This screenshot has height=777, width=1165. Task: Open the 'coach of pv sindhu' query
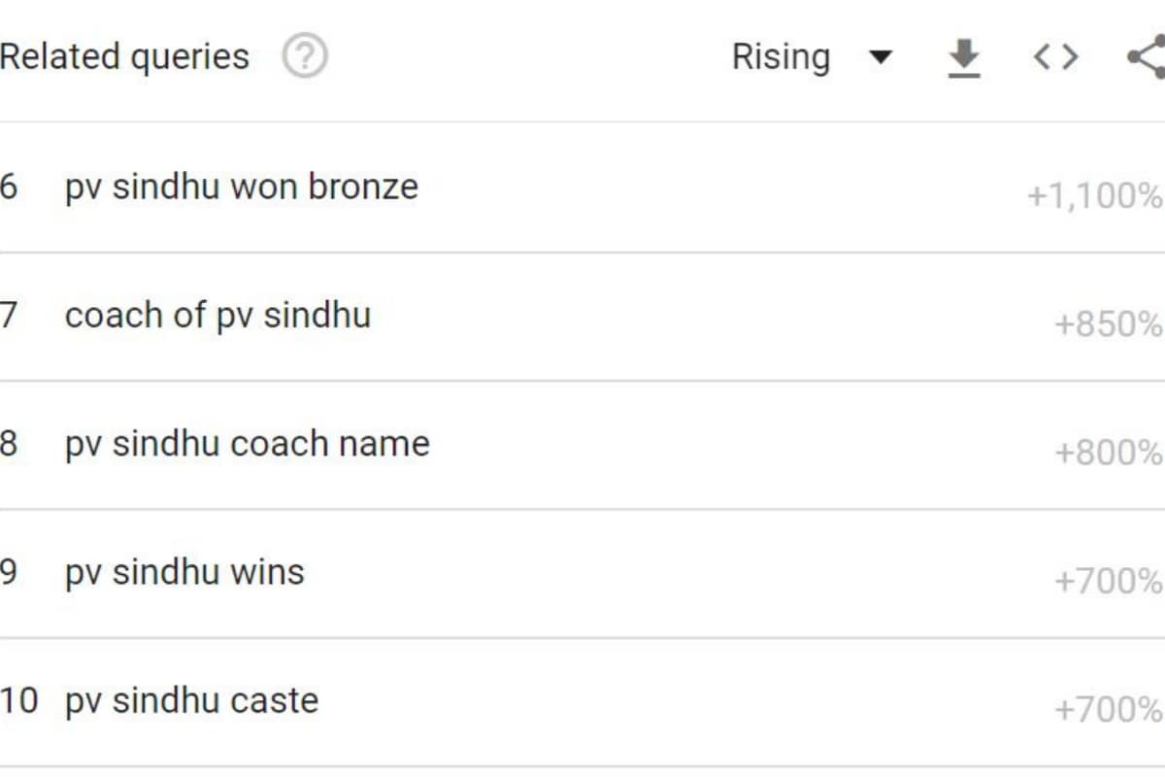pyautogui.click(x=217, y=316)
